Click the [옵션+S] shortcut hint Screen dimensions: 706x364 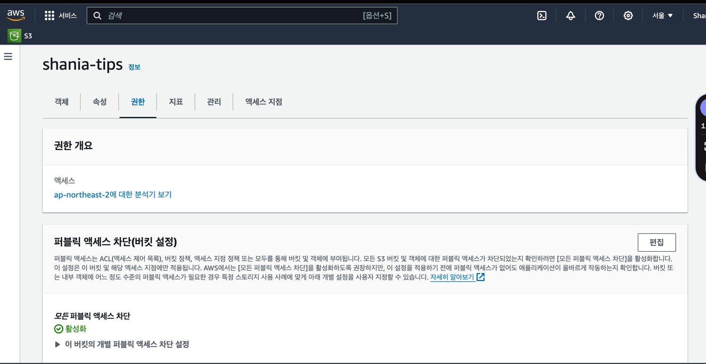377,15
